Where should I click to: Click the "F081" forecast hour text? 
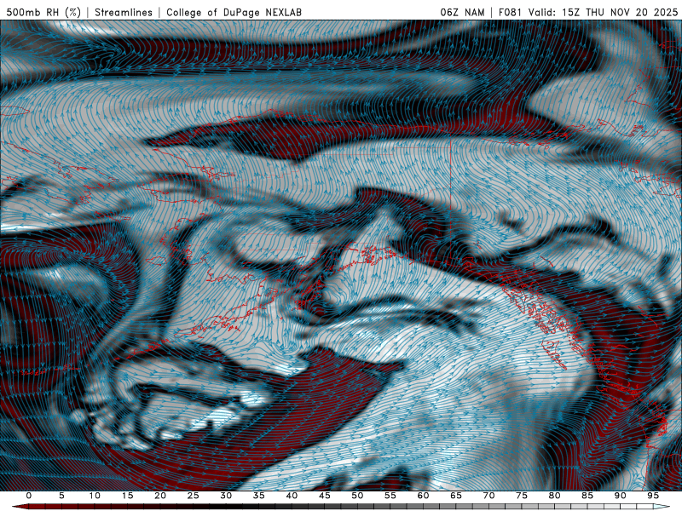tap(510, 13)
